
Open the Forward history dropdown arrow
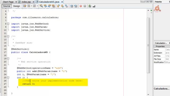click(37, 6)
